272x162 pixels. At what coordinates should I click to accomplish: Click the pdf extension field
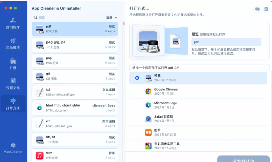[x=226, y=42]
